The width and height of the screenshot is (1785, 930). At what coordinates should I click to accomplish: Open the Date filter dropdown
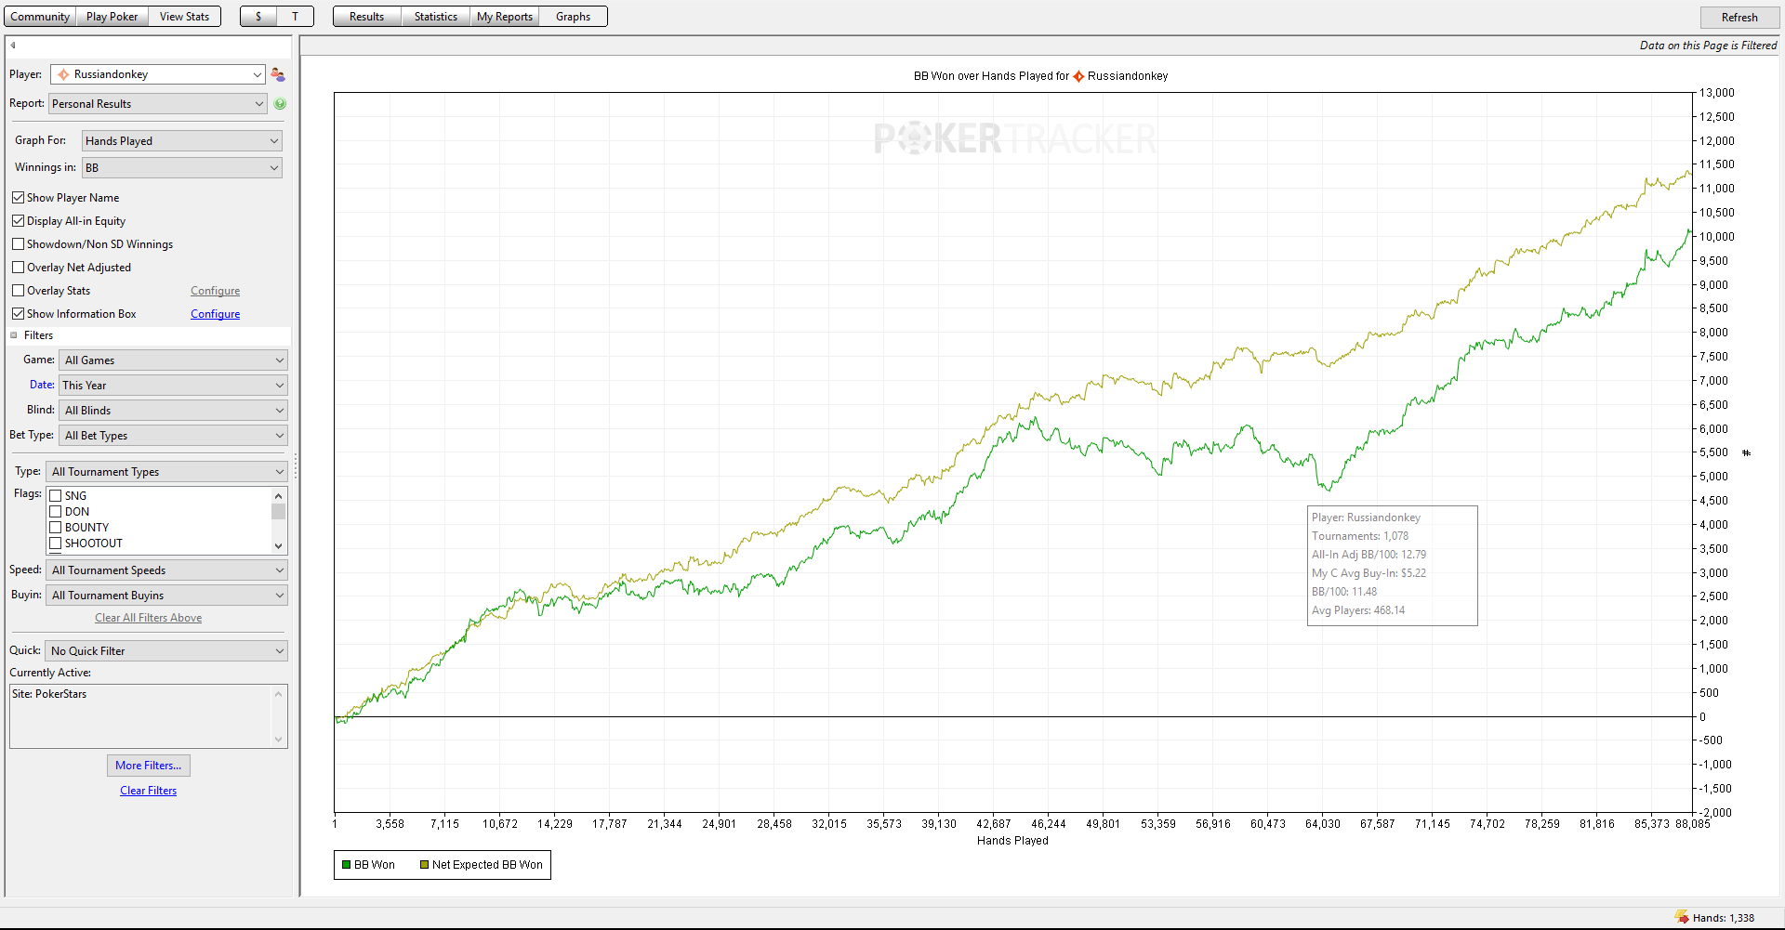(174, 386)
